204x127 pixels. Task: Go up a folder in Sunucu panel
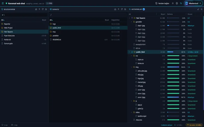click(x=119, y=9)
